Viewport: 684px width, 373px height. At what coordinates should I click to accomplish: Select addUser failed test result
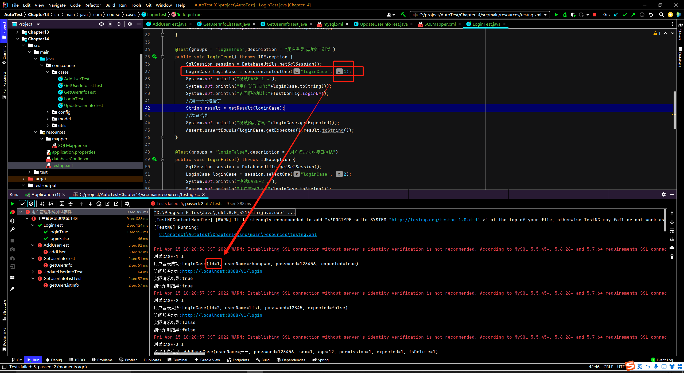point(57,252)
